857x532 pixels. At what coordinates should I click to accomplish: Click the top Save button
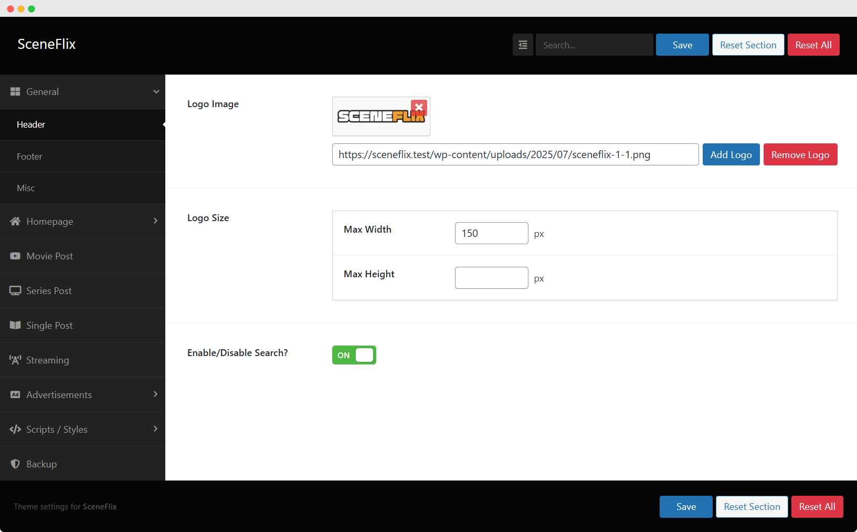pyautogui.click(x=682, y=45)
